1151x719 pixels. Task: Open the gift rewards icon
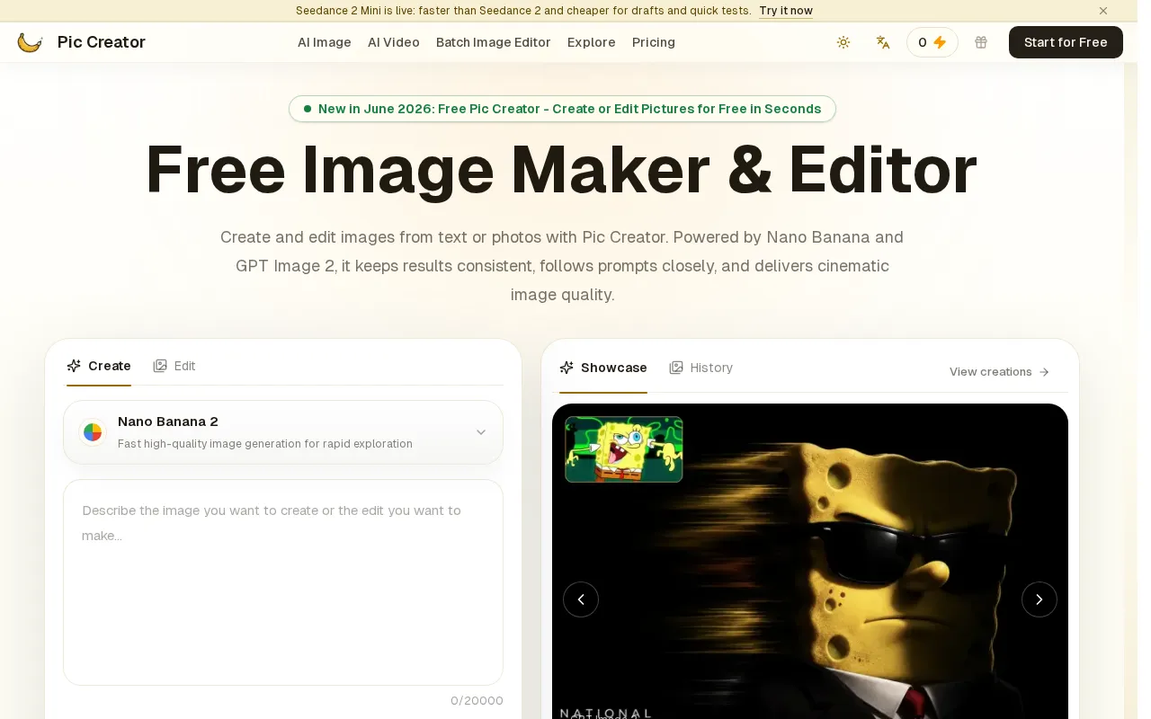coord(981,42)
